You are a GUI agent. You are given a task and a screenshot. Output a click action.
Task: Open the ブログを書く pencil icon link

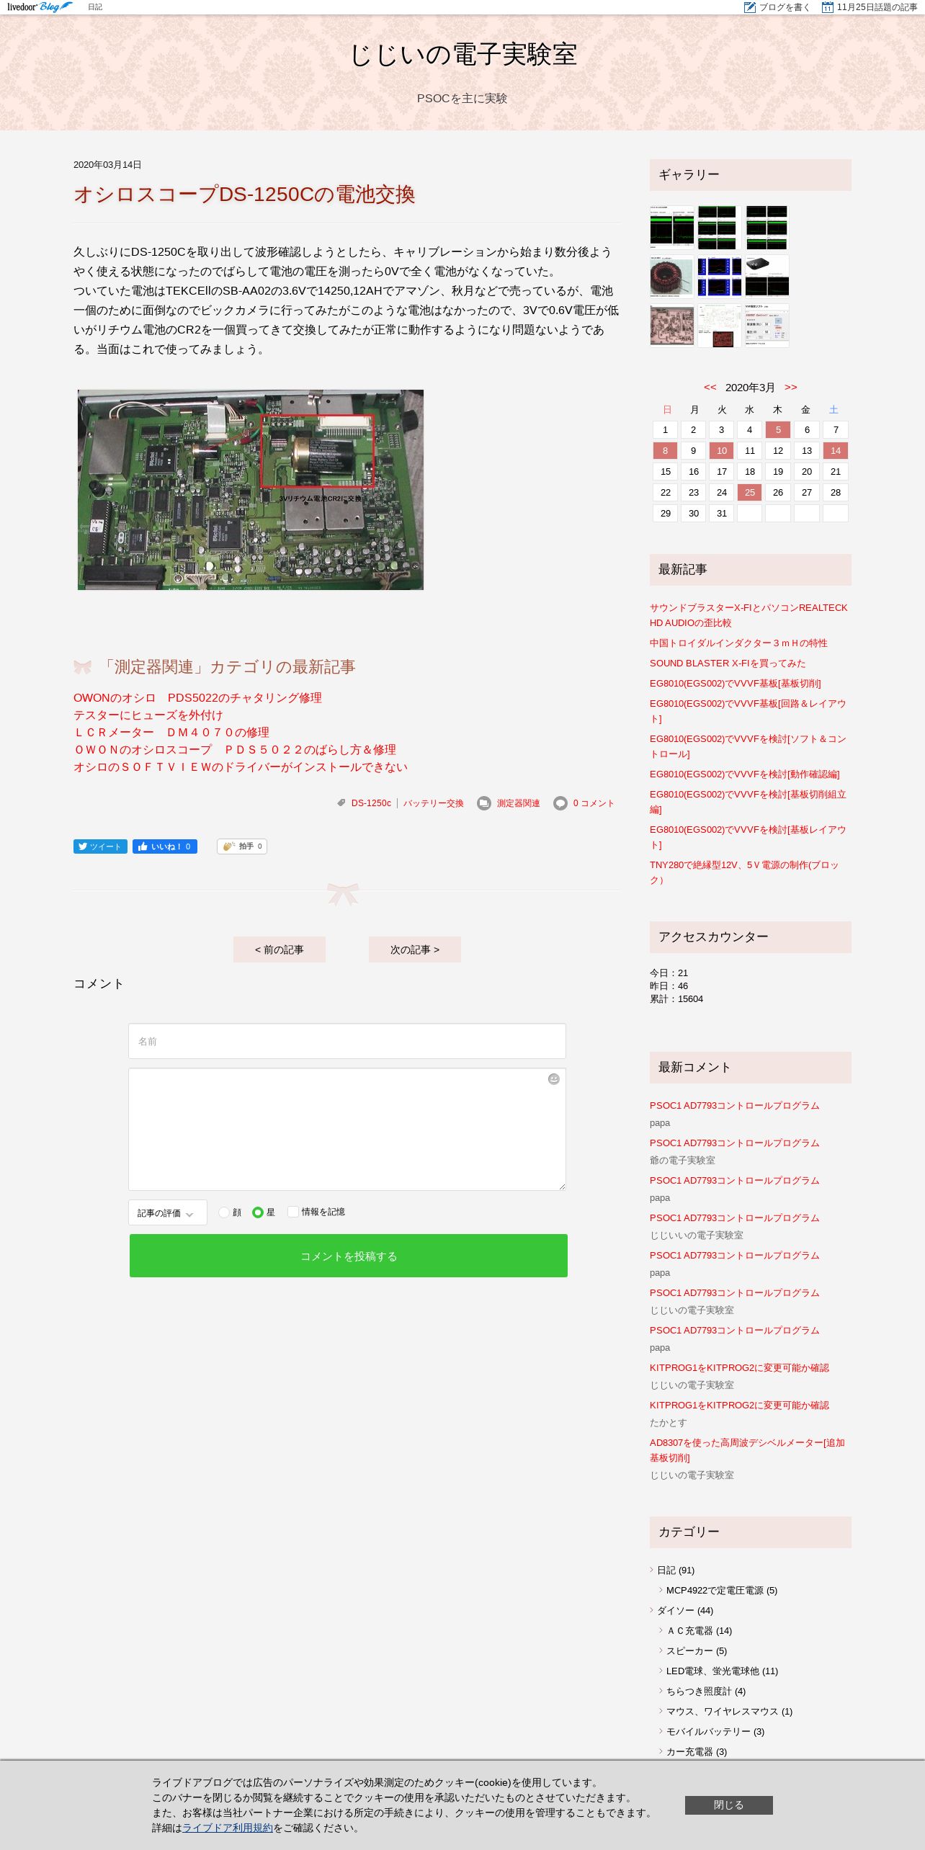tap(777, 7)
